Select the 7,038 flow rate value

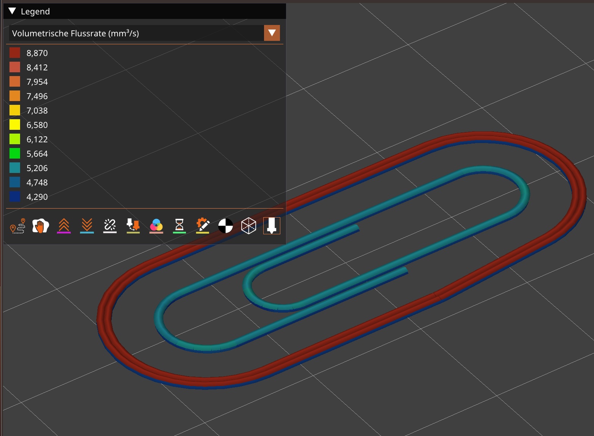37,111
